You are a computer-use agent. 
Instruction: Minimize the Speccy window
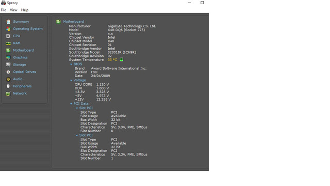[x=189, y=3]
